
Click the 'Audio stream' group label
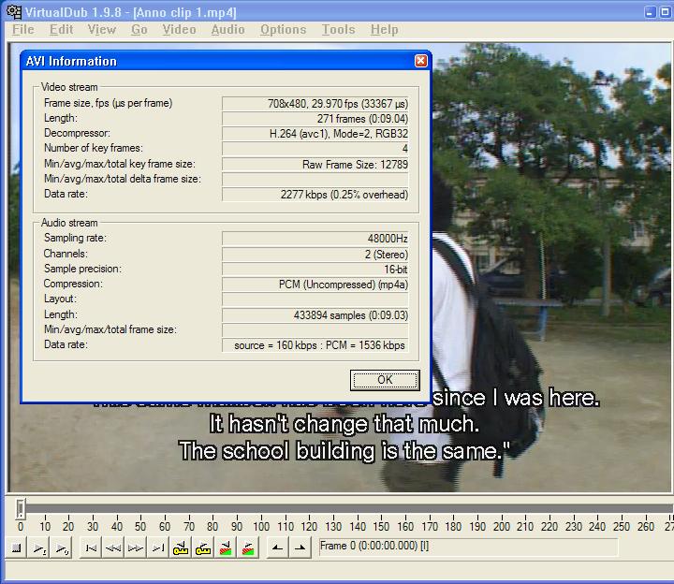click(x=69, y=223)
